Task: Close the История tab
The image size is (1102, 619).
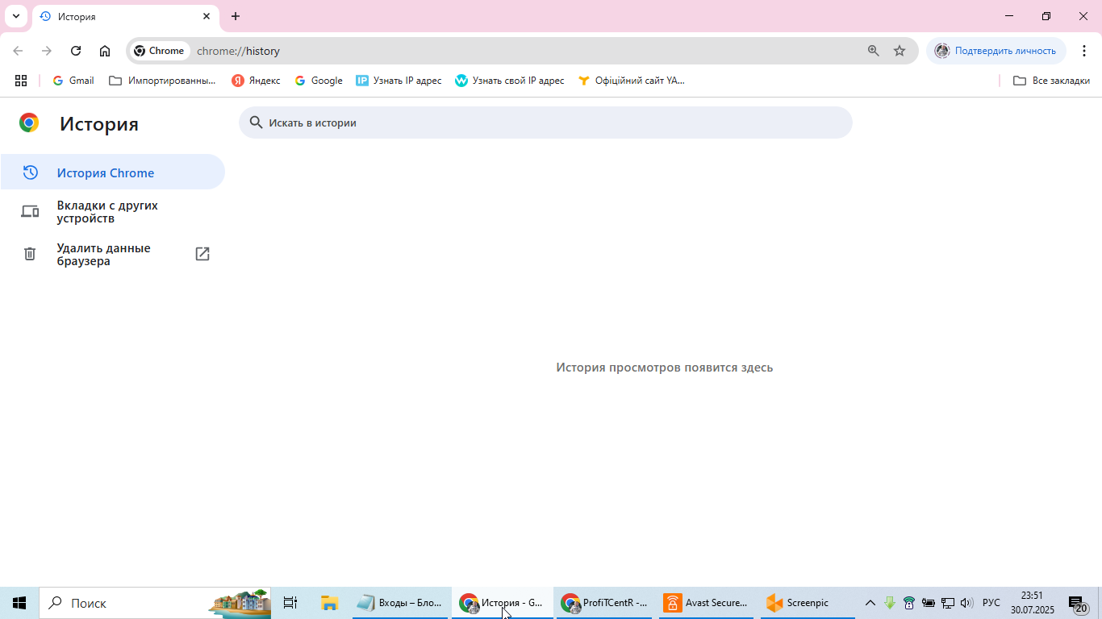Action: tap(207, 16)
